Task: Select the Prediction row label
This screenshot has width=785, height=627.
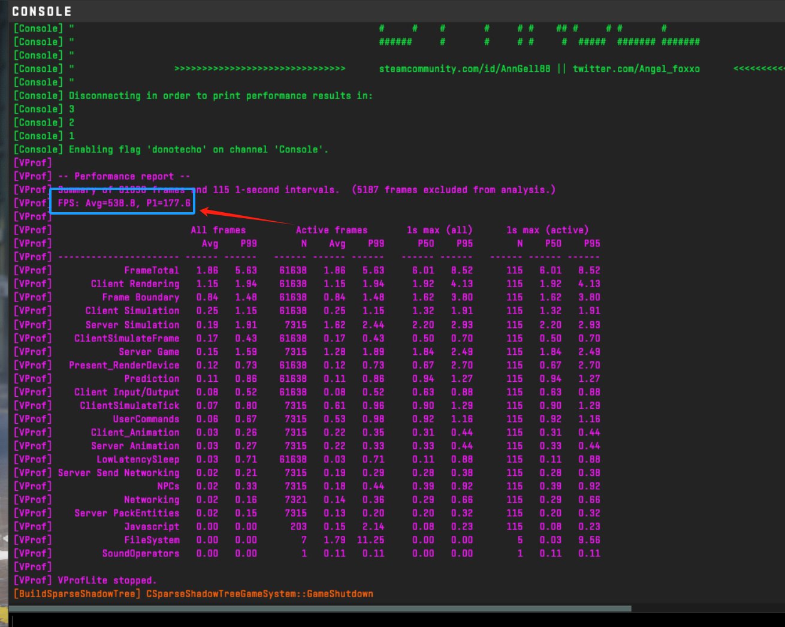Action: (x=152, y=379)
